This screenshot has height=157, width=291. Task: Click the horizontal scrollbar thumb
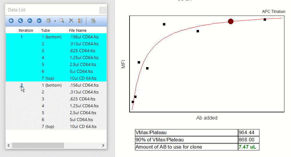click(38, 146)
